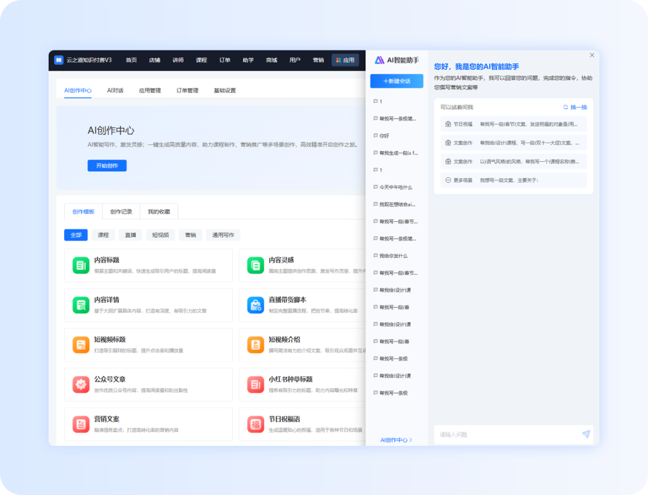Open the 内容标题 template green icon

(x=81, y=265)
